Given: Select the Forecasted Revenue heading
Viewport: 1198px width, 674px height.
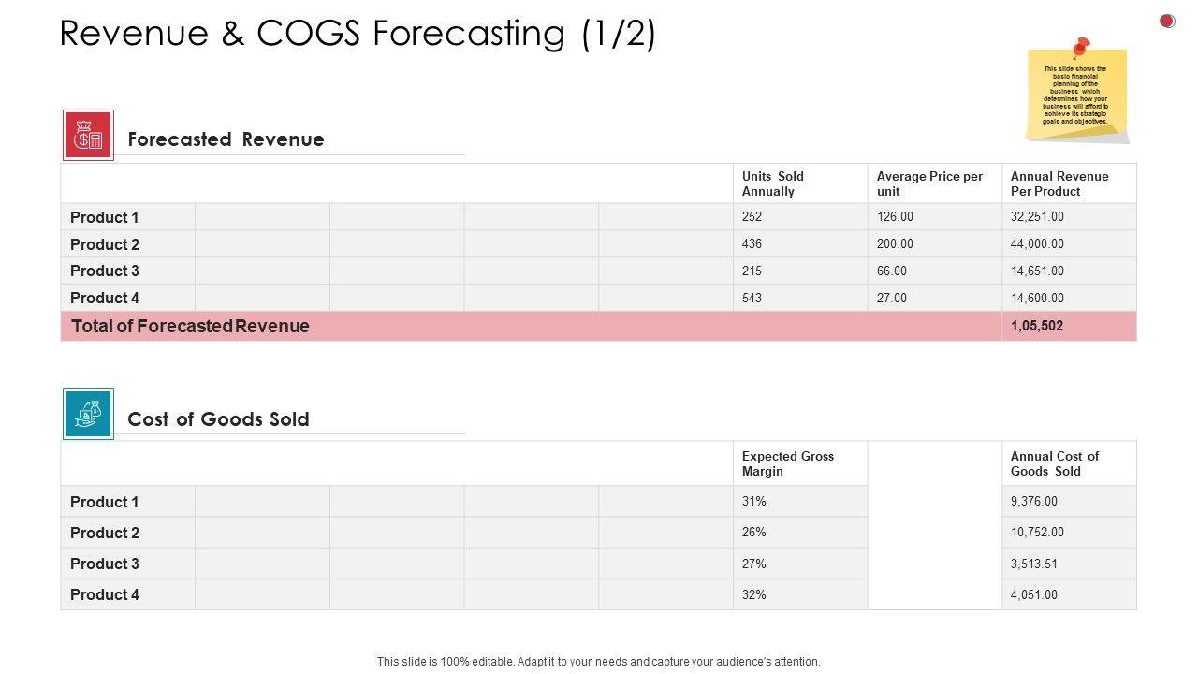Looking at the screenshot, I should pyautogui.click(x=226, y=139).
